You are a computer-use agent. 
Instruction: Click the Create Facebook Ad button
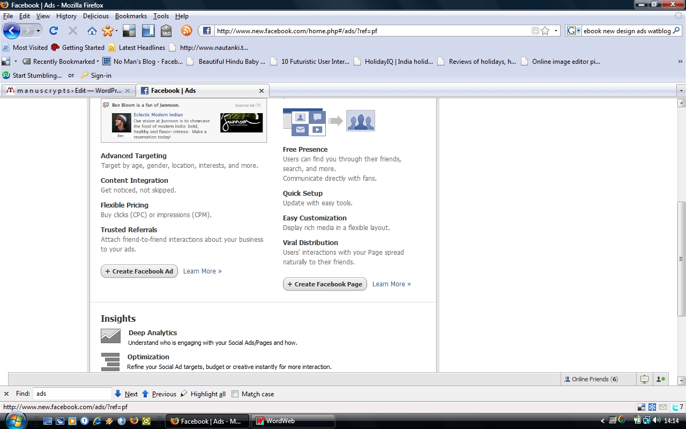[x=139, y=271]
